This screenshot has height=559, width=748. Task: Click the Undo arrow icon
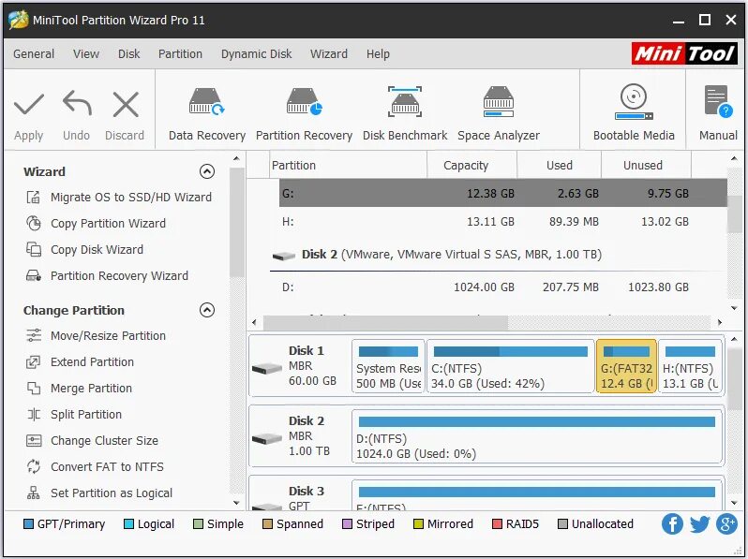tap(77, 103)
